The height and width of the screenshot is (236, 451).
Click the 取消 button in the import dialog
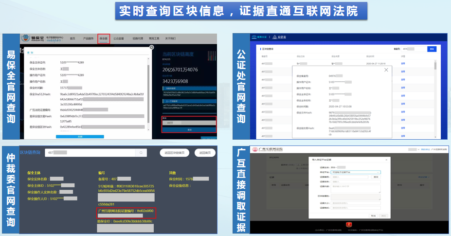pos(373,216)
